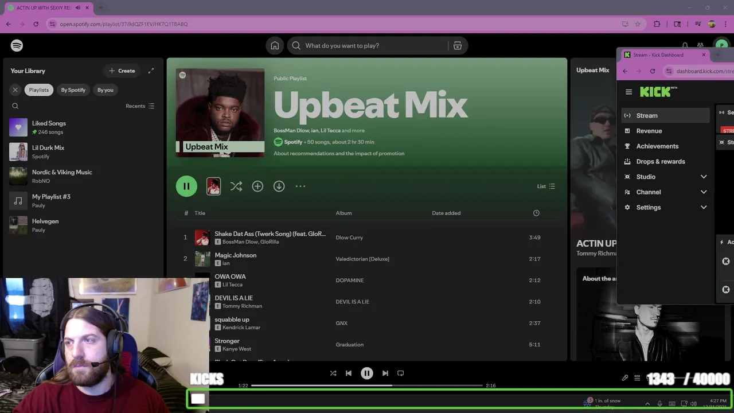Reload the Spotify browser tab
This screenshot has height=413, width=734.
[x=36, y=24]
